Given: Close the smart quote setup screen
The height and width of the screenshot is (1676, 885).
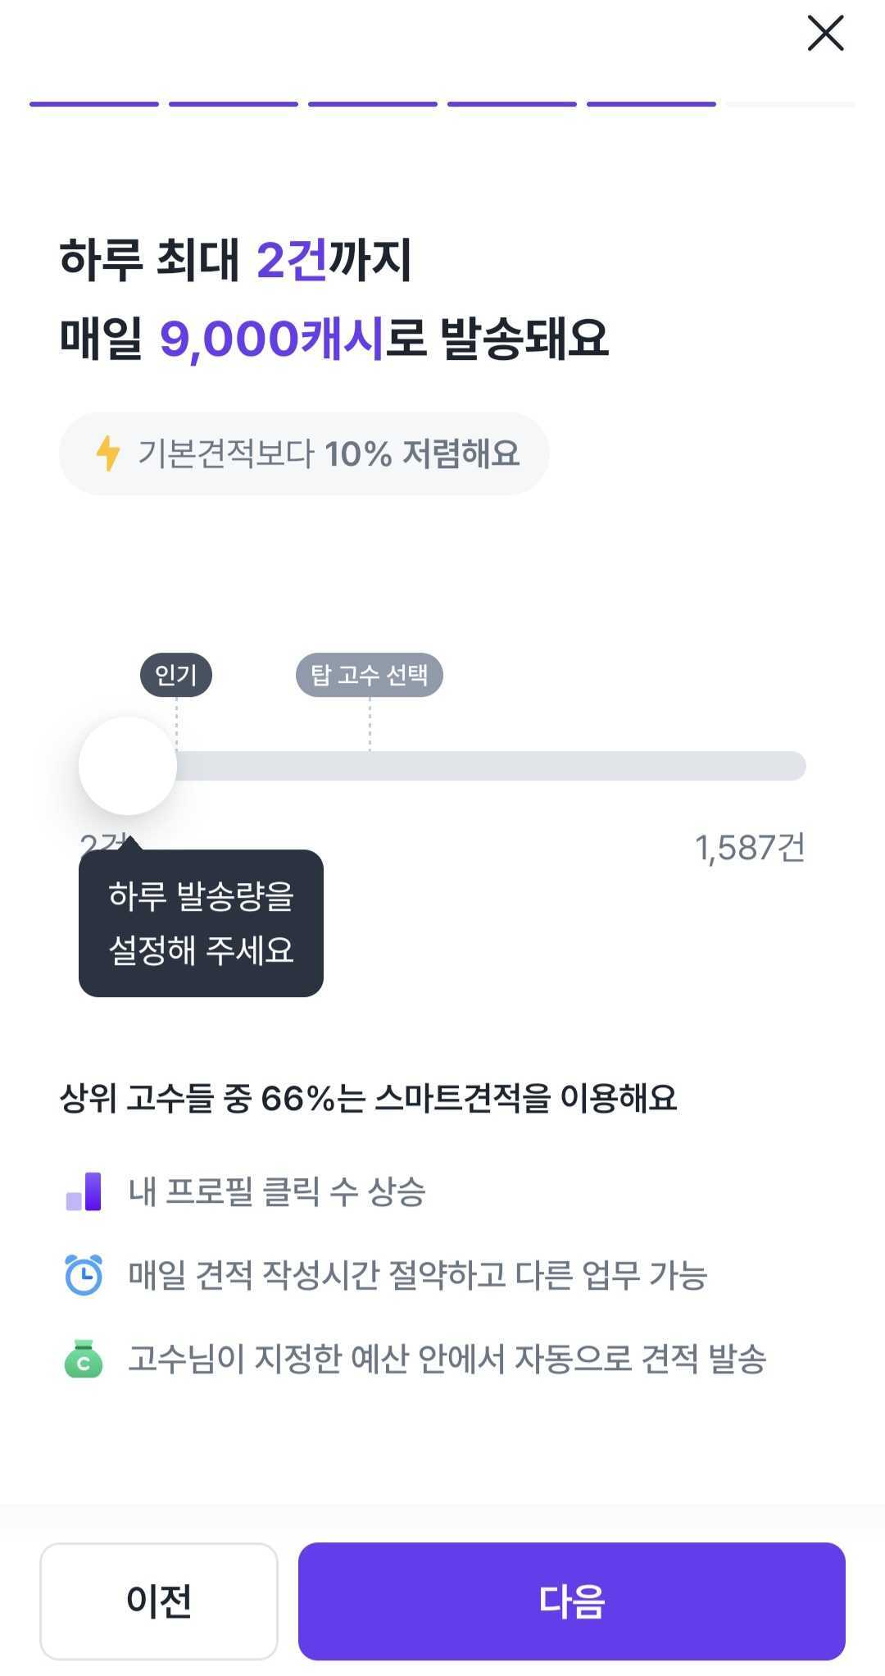Looking at the screenshot, I should [x=825, y=34].
